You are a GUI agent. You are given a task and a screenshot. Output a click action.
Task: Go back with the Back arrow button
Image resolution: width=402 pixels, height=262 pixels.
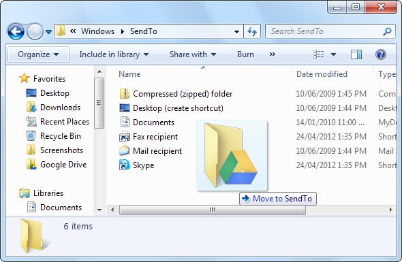point(16,31)
